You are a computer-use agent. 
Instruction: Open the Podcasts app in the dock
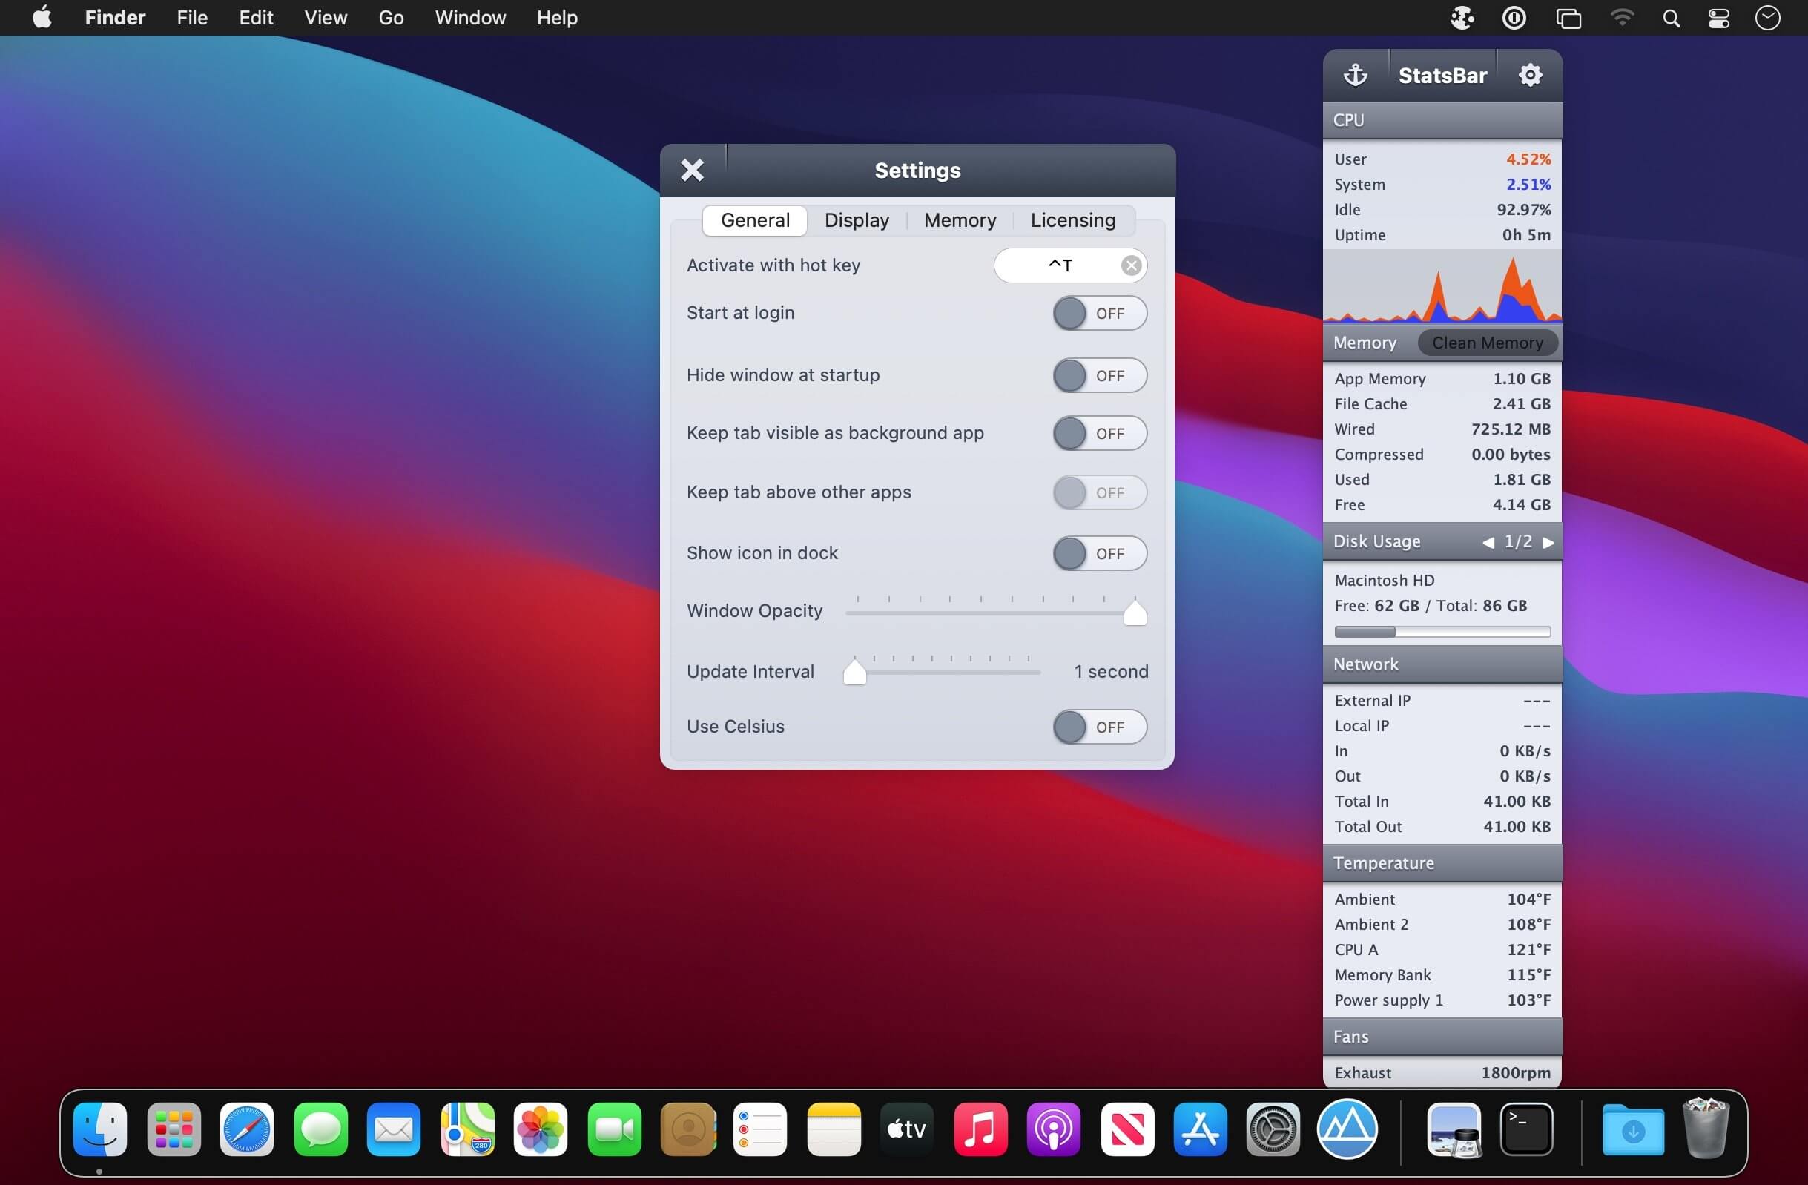tap(1053, 1129)
